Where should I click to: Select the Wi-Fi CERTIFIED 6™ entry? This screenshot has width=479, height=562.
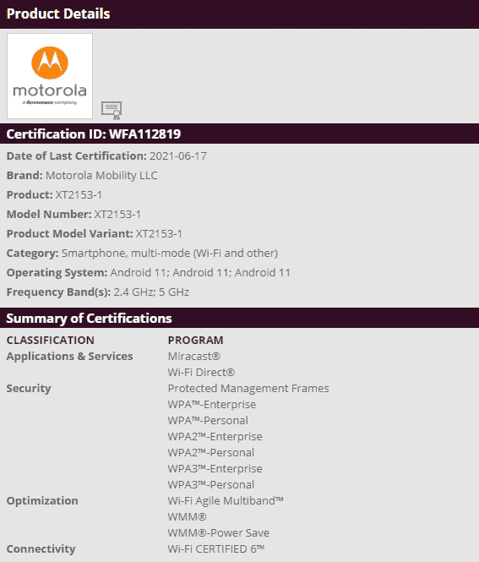216,549
